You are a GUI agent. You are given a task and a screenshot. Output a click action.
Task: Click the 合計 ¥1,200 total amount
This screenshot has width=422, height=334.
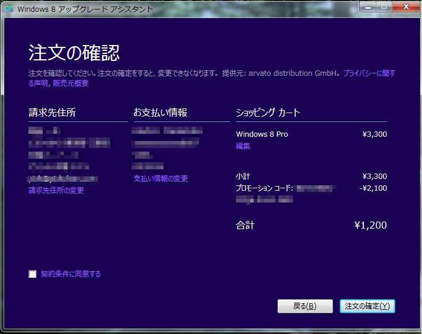tap(370, 225)
